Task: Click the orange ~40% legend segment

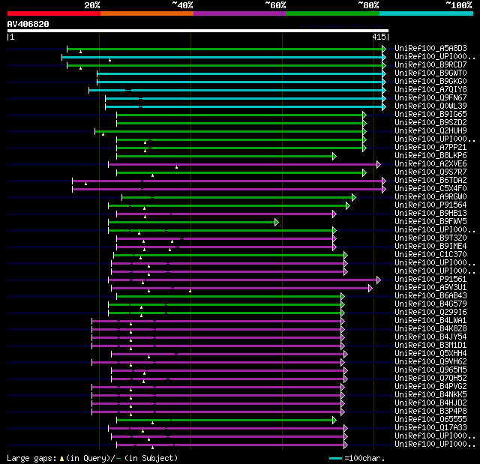Action: point(147,13)
